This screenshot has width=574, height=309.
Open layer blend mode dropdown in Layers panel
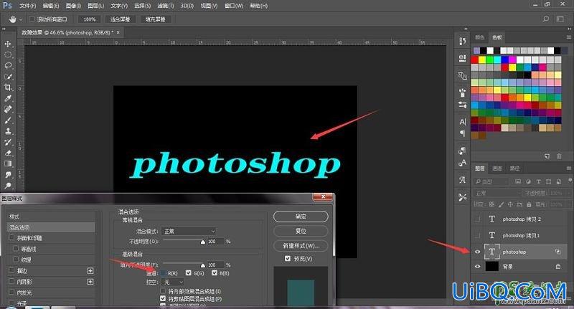tap(497, 193)
